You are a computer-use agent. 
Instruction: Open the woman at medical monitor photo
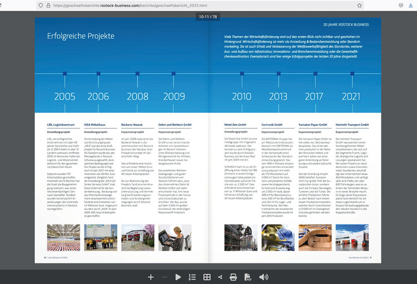(175, 238)
